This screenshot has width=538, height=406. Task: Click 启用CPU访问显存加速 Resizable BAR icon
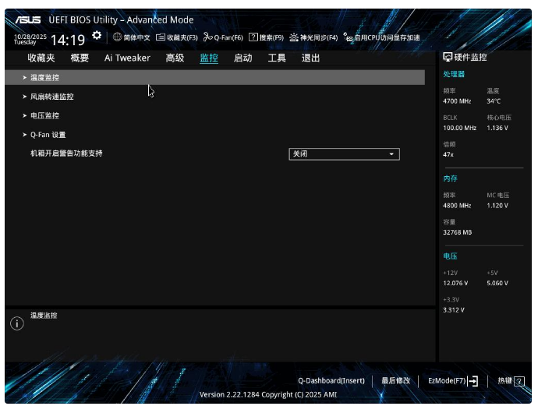(349, 37)
